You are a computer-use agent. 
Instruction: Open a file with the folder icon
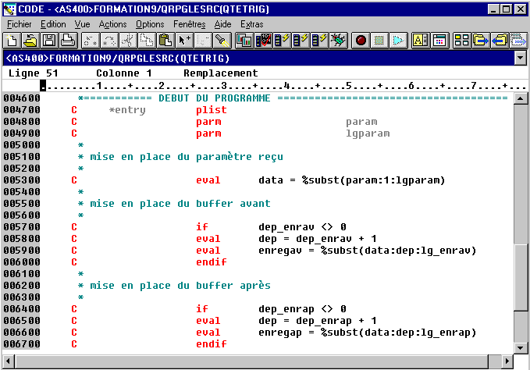tap(30, 40)
